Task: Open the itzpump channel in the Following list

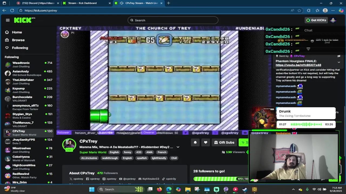Action: (28, 90)
